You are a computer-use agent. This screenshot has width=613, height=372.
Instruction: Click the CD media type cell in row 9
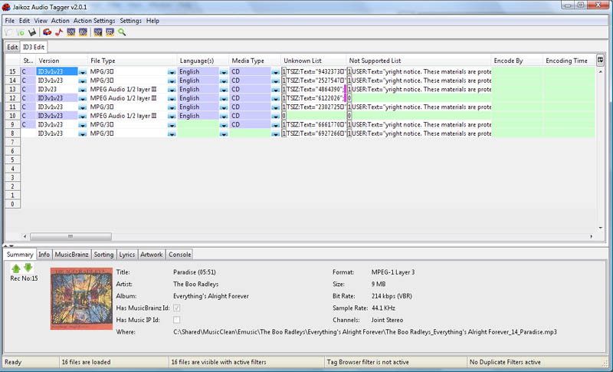[251, 124]
